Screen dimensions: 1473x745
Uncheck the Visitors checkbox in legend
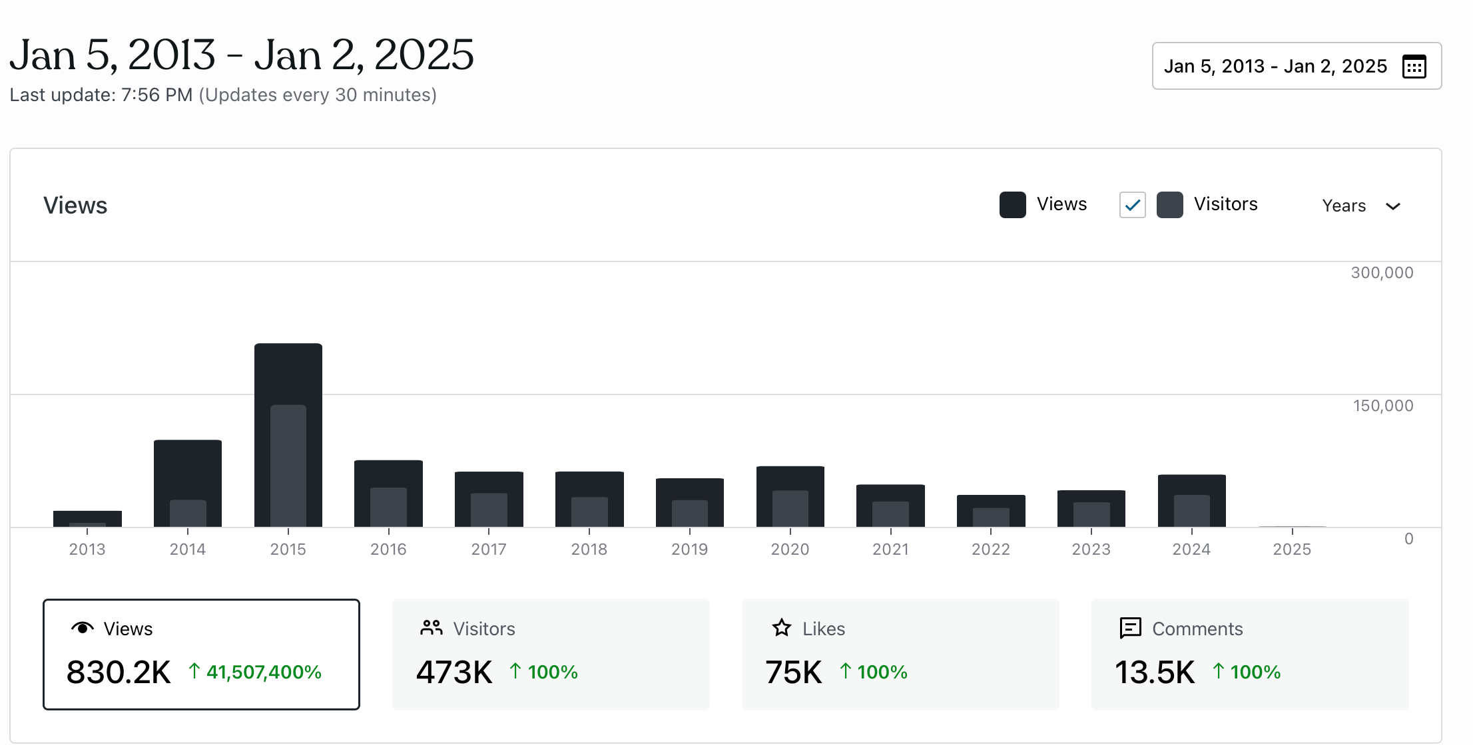(x=1132, y=205)
